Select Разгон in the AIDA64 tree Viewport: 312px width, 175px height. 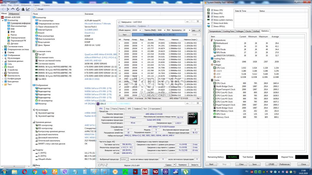(13, 35)
